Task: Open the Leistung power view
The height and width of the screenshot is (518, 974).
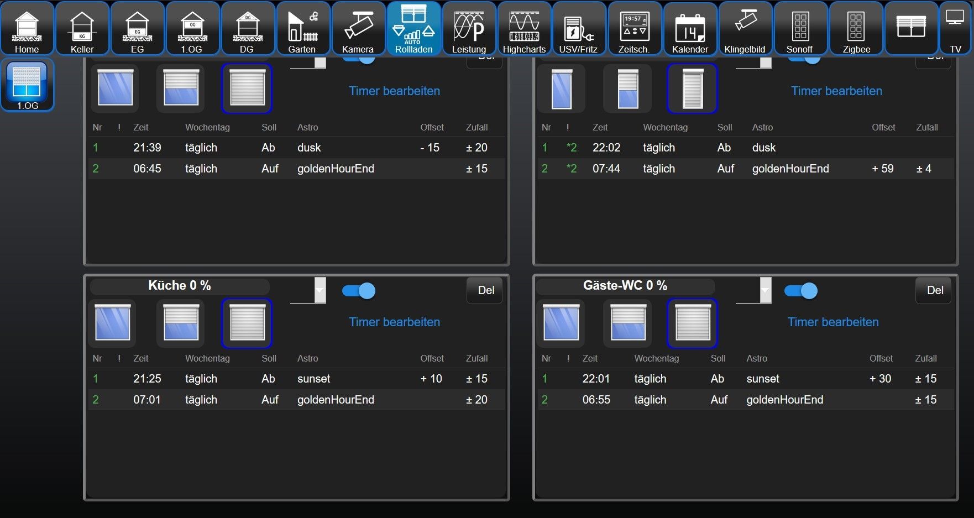Action: pos(469,28)
